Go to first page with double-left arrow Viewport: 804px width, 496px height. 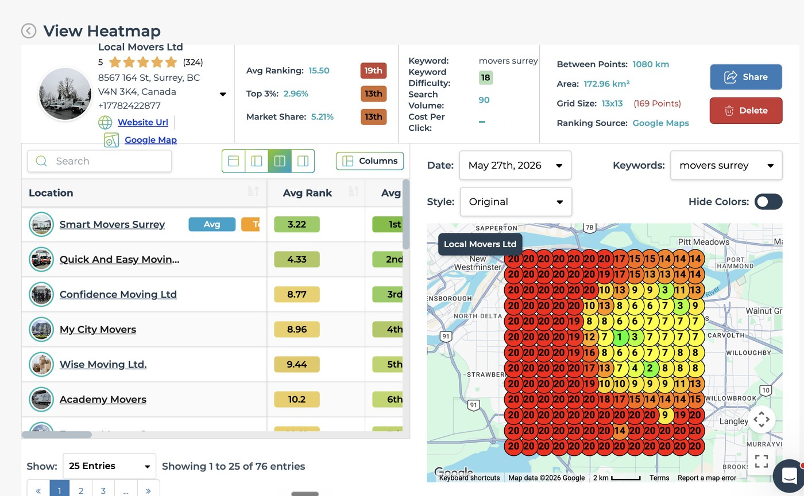(x=38, y=490)
